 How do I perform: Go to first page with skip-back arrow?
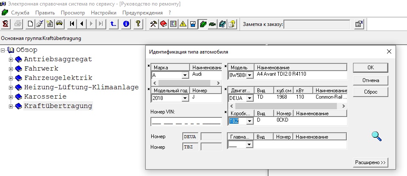click(72, 24)
